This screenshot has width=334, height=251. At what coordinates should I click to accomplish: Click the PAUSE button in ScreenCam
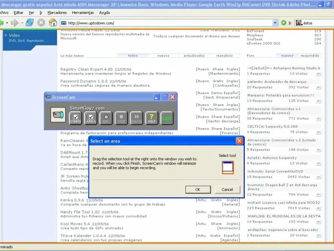(137, 118)
